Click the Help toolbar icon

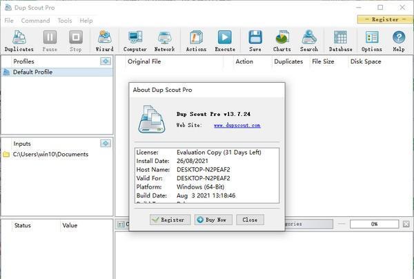[x=399, y=41]
